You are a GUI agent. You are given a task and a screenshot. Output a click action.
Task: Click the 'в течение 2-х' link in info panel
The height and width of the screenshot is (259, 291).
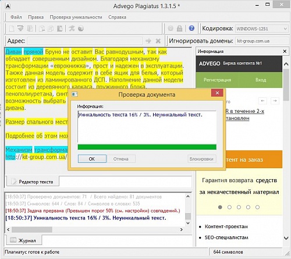pos(245,111)
